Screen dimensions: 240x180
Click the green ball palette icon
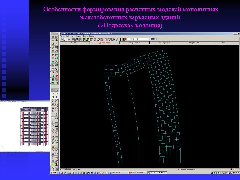53,76
